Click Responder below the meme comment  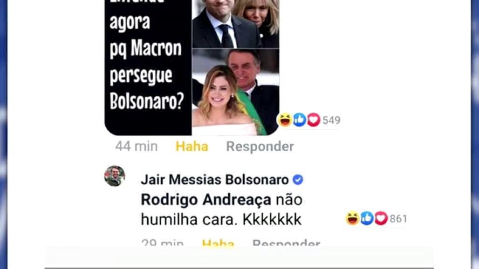point(260,147)
